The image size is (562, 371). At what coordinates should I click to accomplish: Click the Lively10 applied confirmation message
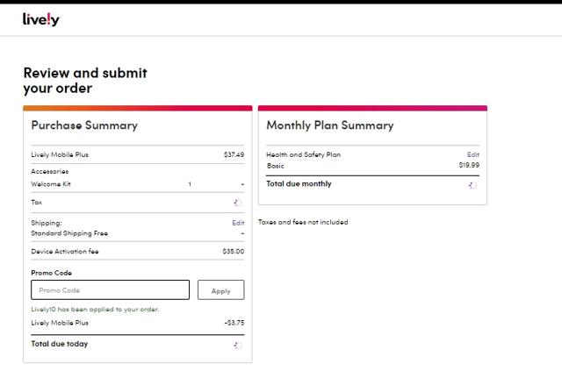[95, 310]
